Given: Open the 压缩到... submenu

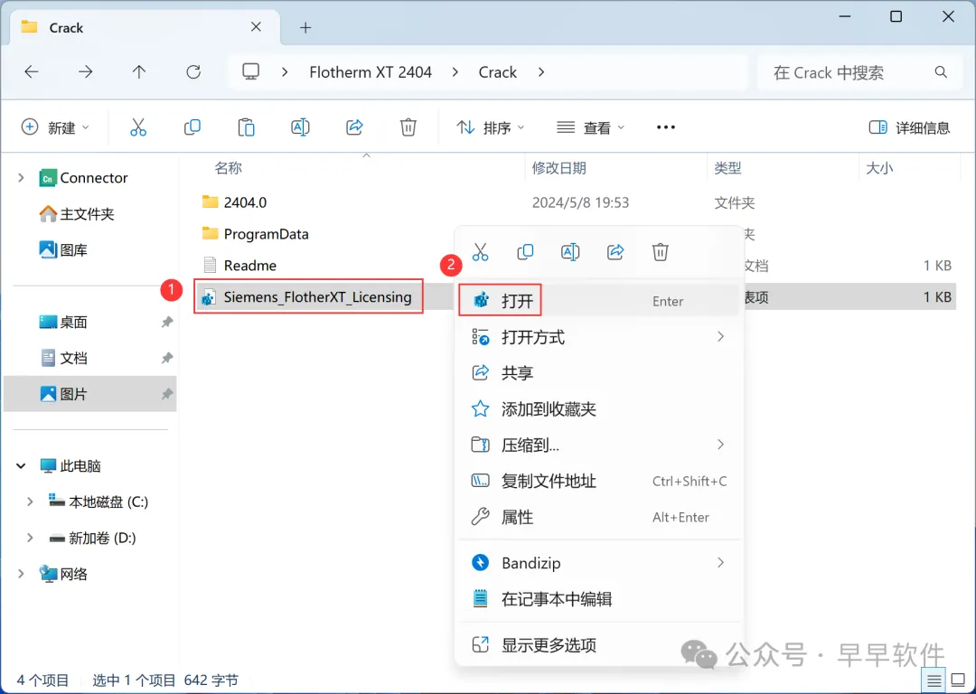Looking at the screenshot, I should tap(598, 445).
